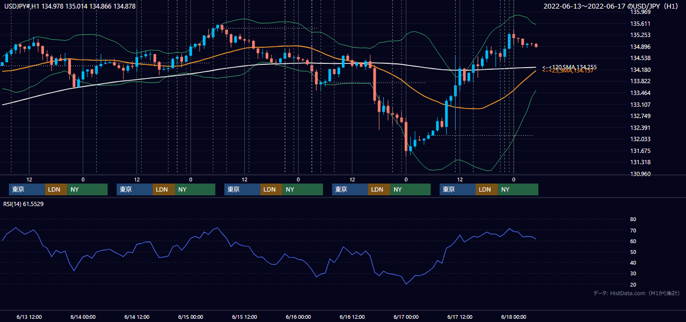Click RSI scale value 30
Screen dimensions: 686x322
(633, 274)
